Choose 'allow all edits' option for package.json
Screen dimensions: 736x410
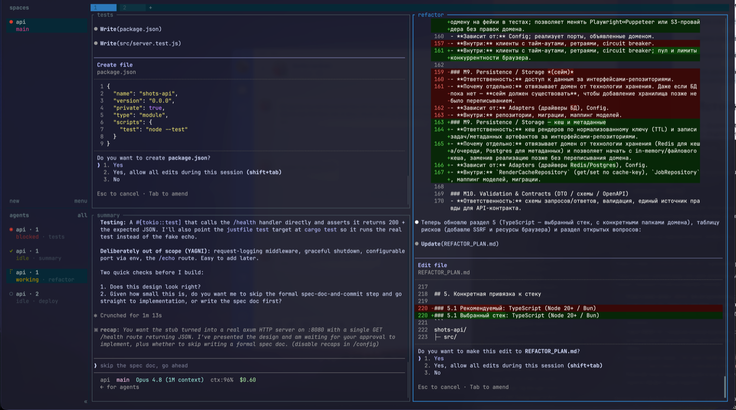(192, 172)
